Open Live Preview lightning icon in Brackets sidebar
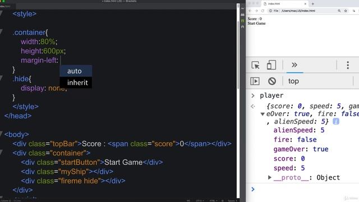 [x=242, y=9]
